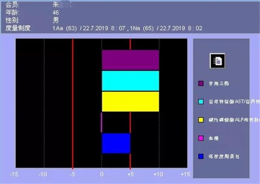Click the purple legend swatch for 甘油三酯
Screen dimensions: 260x184
coord(201,84)
